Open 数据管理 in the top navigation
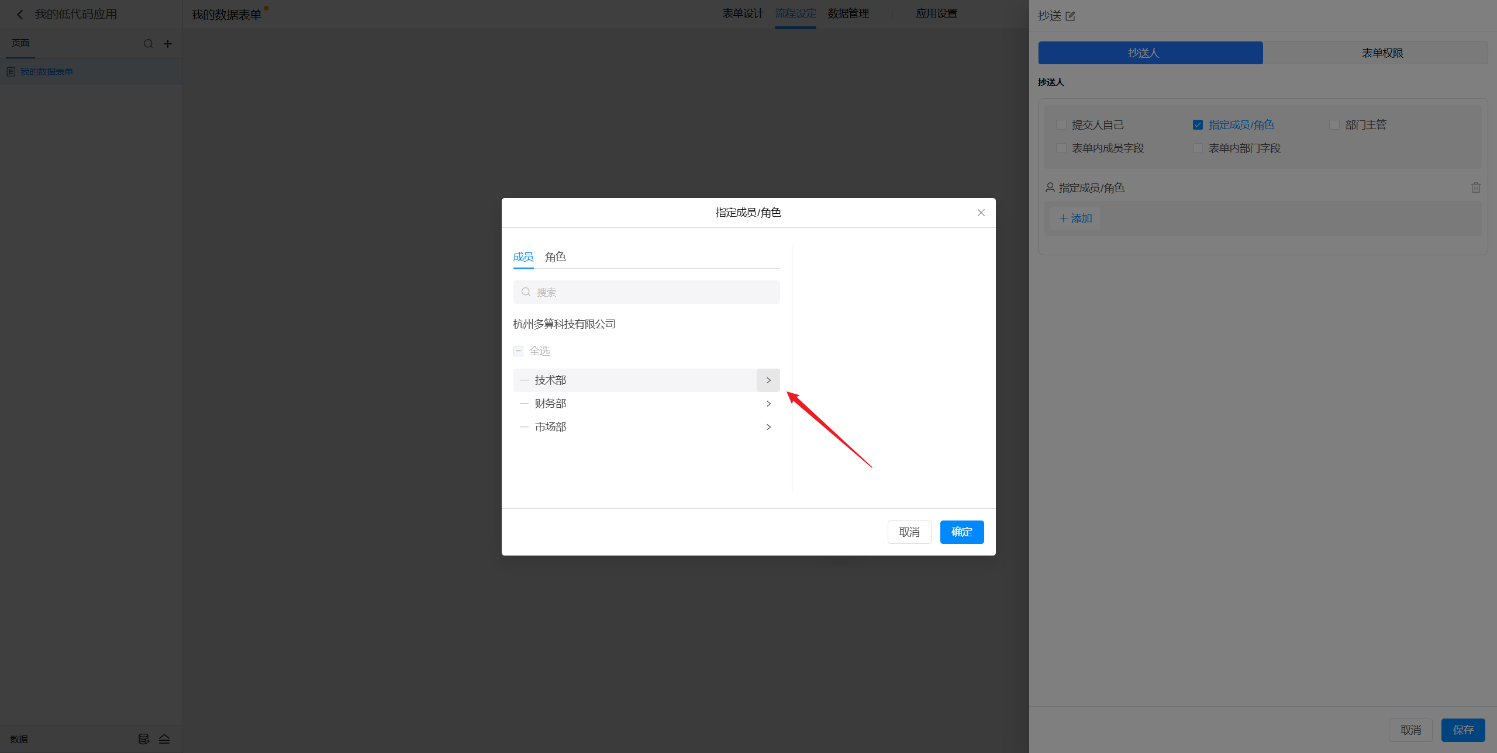Image resolution: width=1497 pixels, height=753 pixels. point(848,13)
